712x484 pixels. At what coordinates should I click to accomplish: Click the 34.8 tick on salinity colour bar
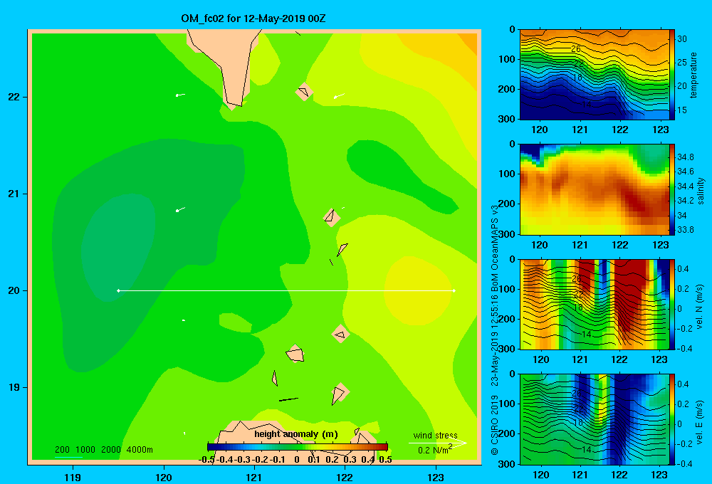pos(686,157)
